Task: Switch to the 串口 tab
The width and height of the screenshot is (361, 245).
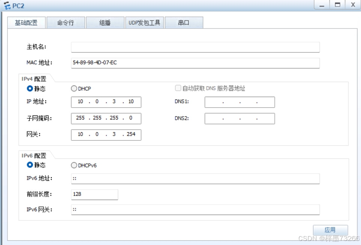Action: [x=184, y=22]
